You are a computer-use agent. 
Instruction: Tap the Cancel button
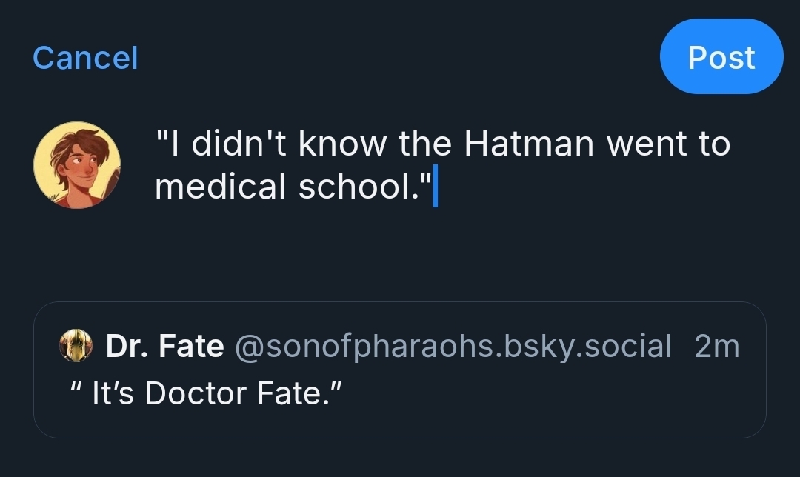[85, 58]
